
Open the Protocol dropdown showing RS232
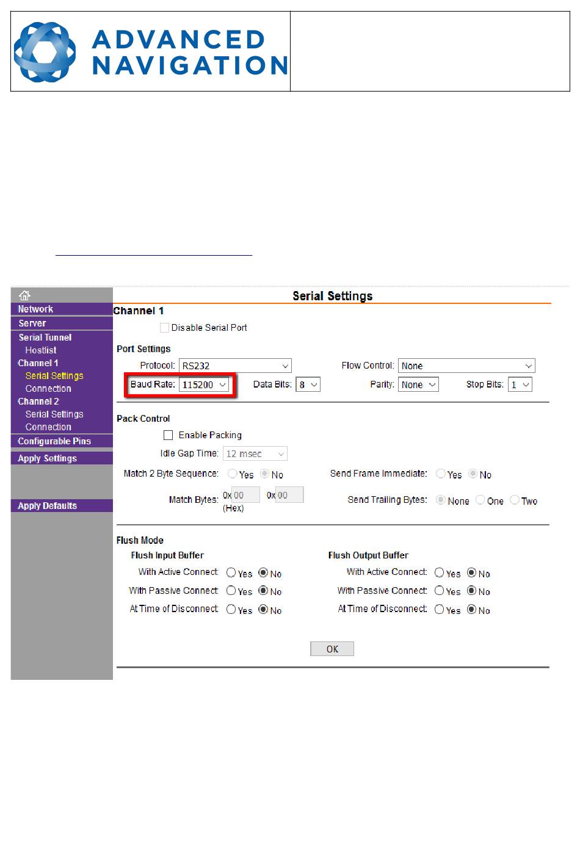pos(235,366)
